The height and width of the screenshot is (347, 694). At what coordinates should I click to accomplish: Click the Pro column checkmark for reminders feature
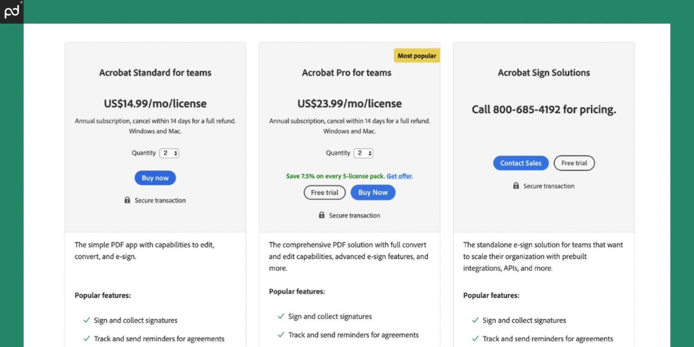pos(280,335)
